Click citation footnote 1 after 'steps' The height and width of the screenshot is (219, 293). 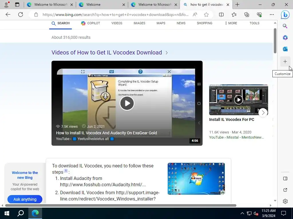(66, 171)
